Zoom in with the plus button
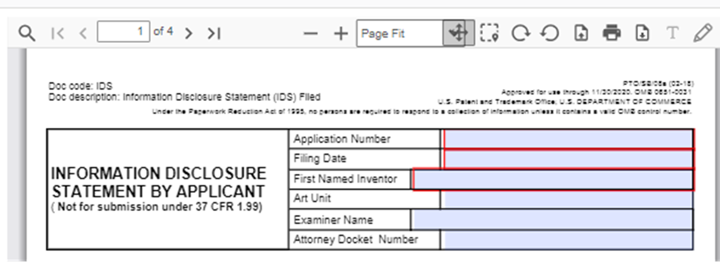This screenshot has width=720, height=265. pos(341,33)
